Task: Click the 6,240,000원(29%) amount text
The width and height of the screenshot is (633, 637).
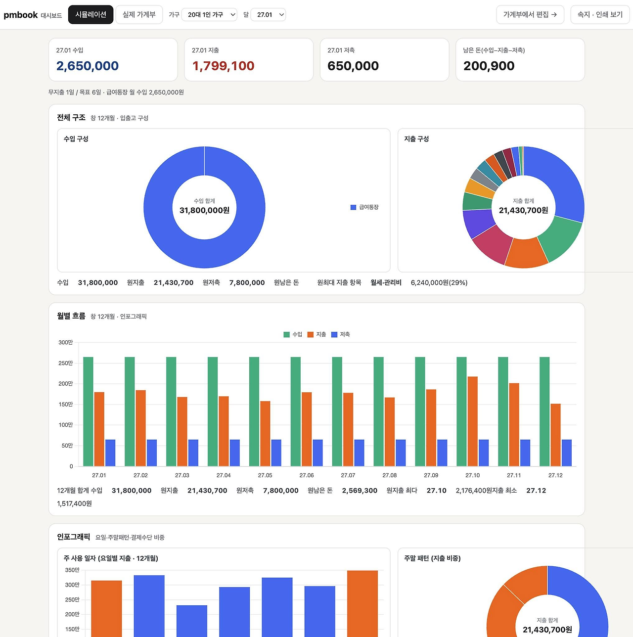Action: coord(439,283)
